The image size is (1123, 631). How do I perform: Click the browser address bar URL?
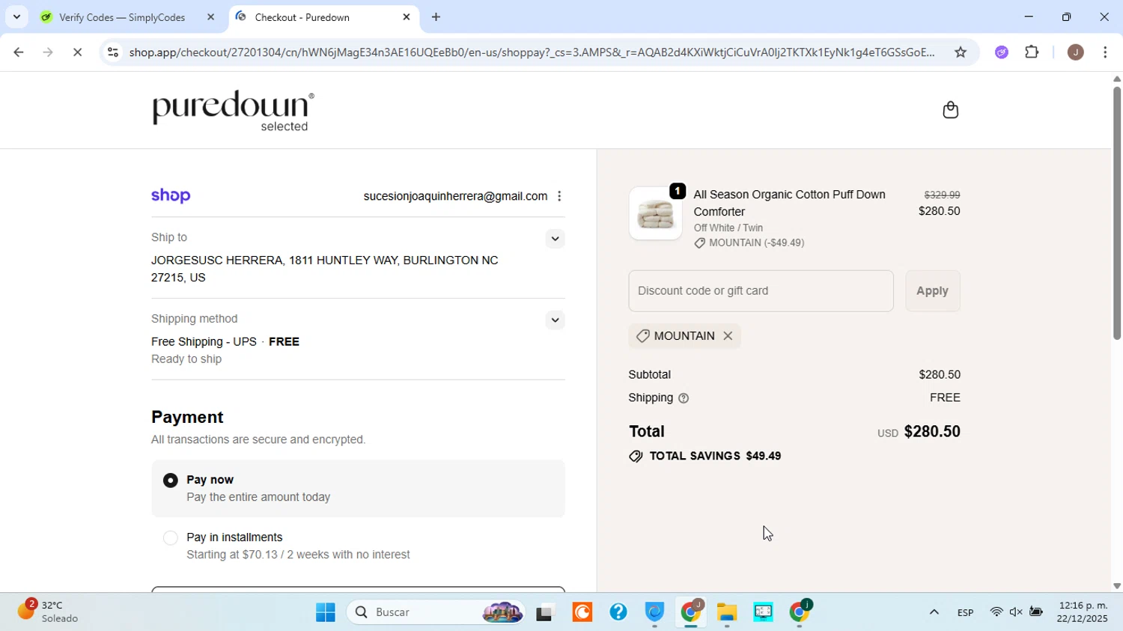tap(532, 52)
